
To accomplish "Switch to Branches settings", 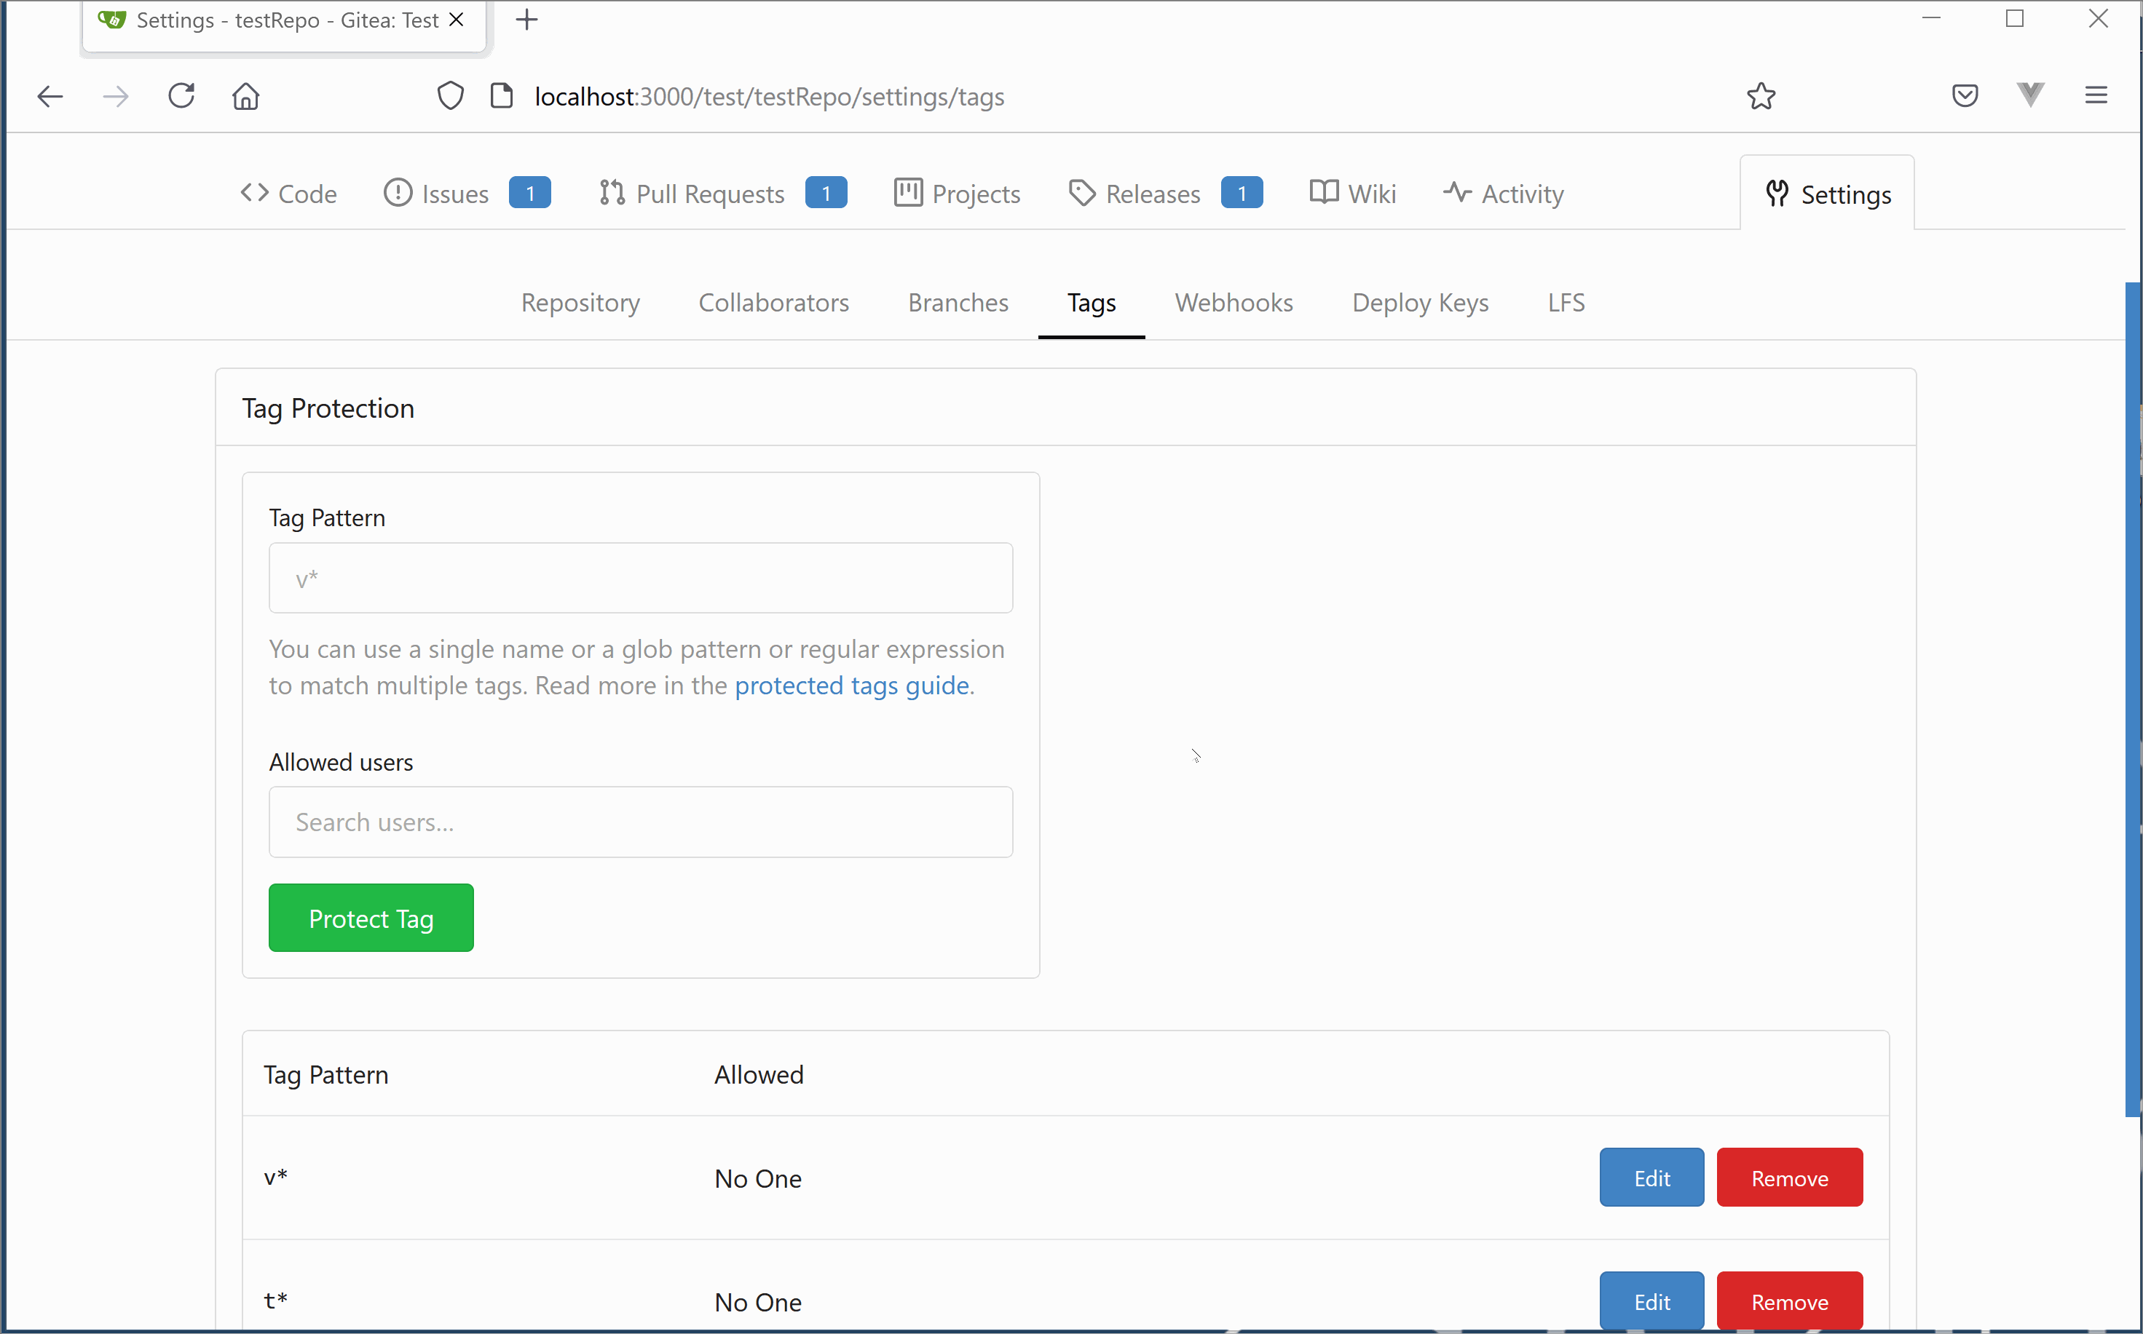I will 958,303.
